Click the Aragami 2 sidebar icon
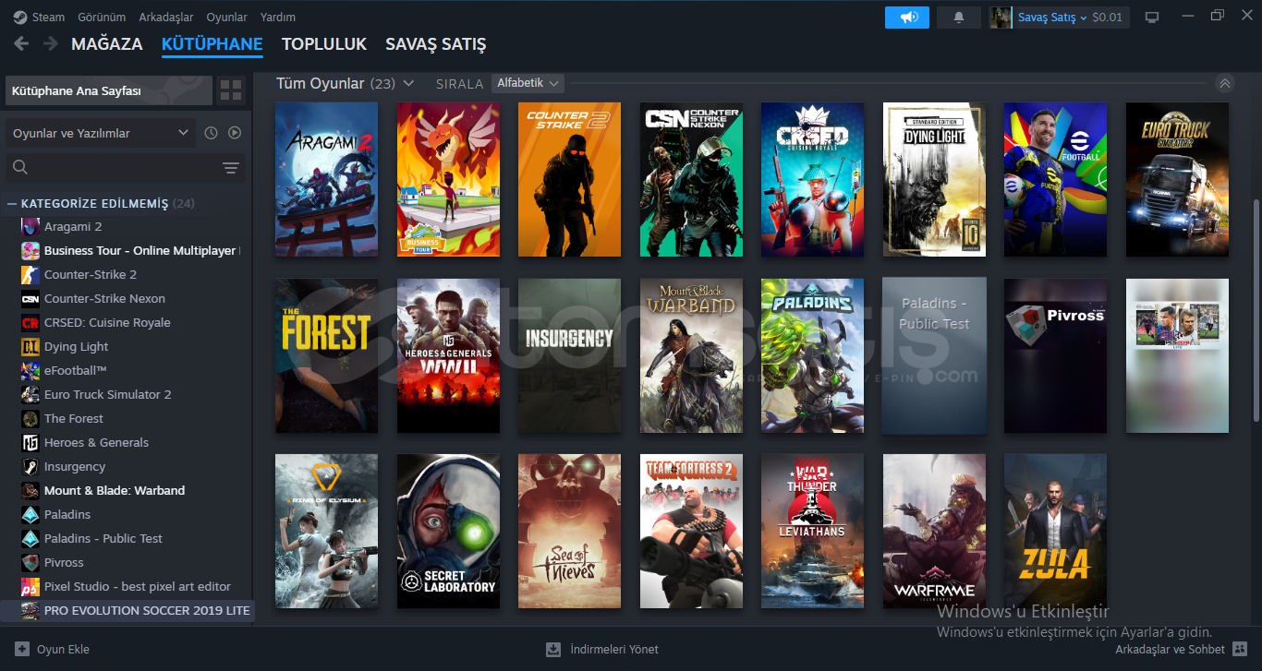Screen dimensions: 1262x671 (30, 226)
